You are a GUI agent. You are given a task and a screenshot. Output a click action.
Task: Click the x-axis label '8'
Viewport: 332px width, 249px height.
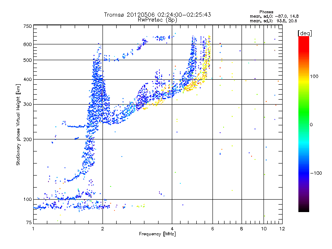[242, 229]
